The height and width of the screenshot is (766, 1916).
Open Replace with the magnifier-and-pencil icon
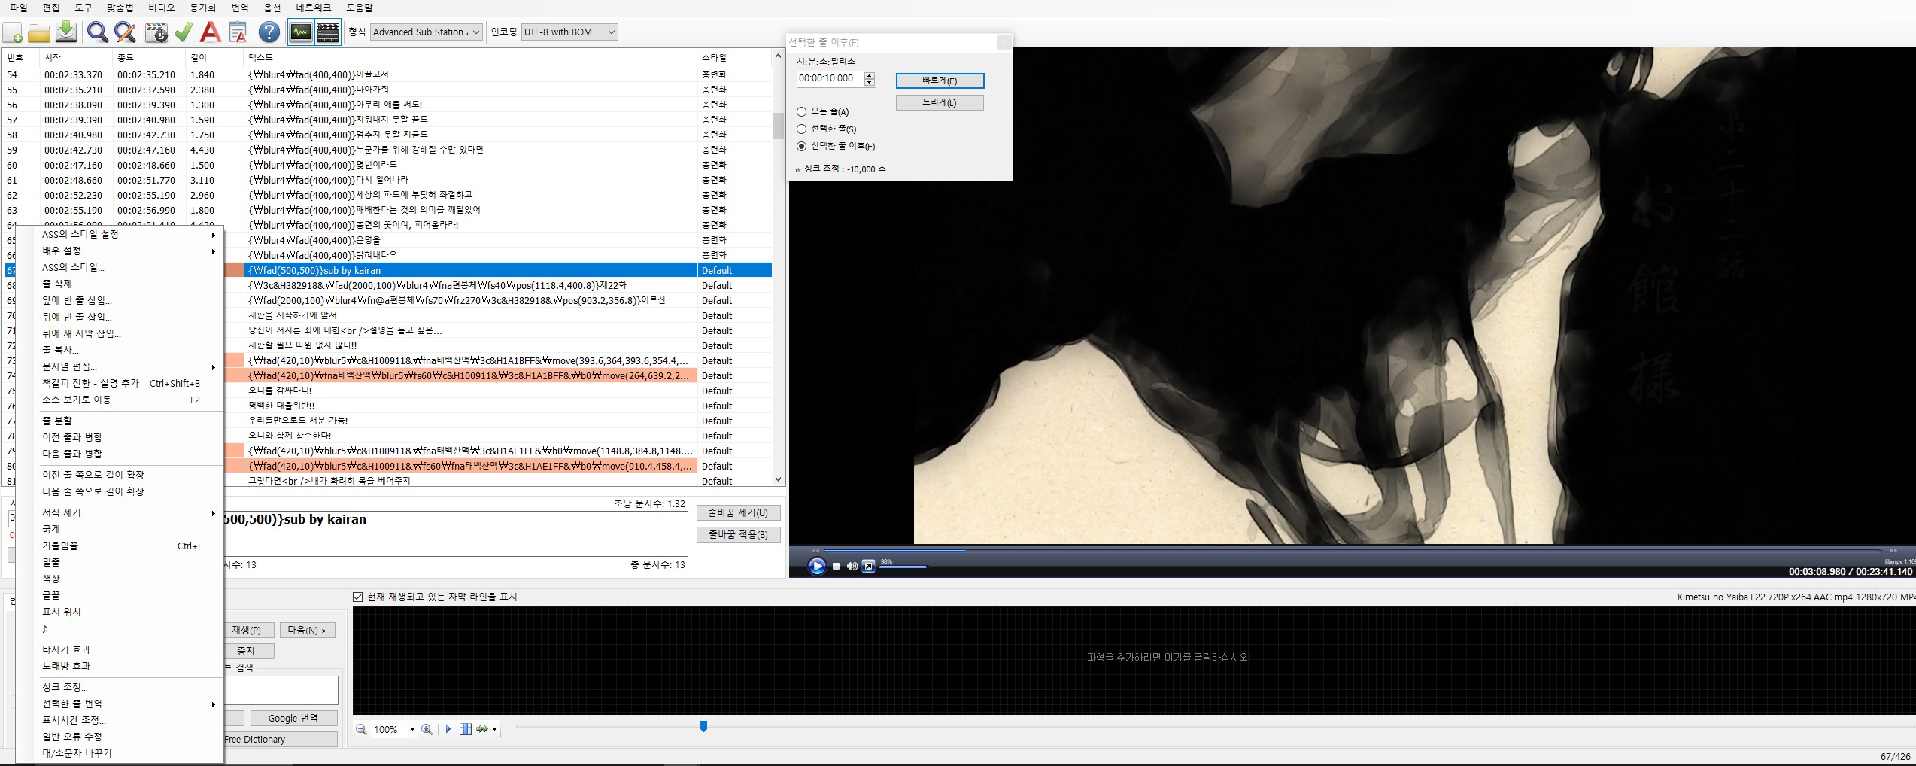(x=125, y=32)
